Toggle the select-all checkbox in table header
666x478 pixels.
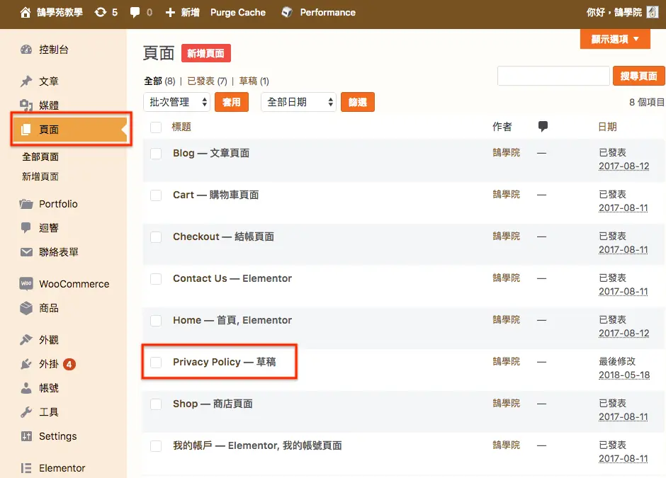pyautogui.click(x=156, y=127)
